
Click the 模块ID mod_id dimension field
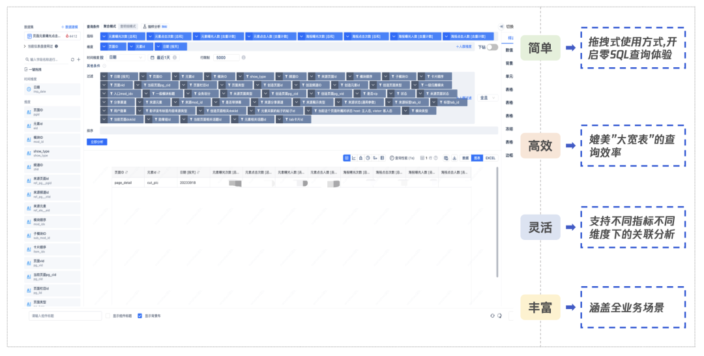[53, 140]
